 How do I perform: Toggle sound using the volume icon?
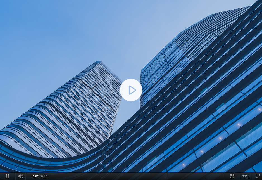click(20, 176)
